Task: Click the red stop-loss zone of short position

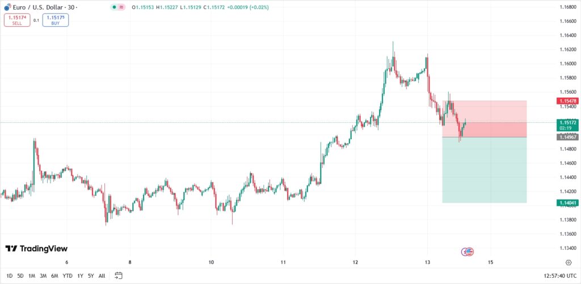Action: tap(485, 119)
